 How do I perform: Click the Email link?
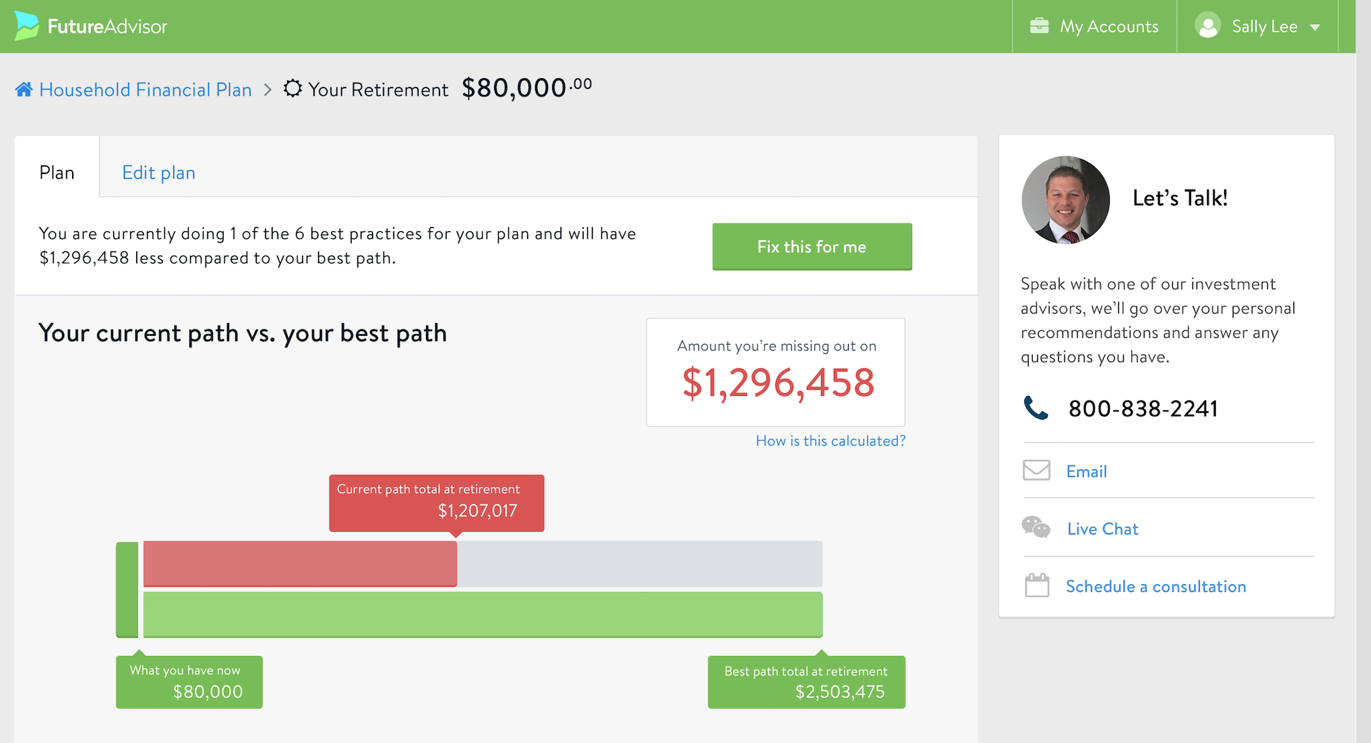click(x=1086, y=471)
